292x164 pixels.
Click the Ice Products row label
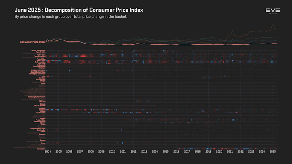point(41,113)
